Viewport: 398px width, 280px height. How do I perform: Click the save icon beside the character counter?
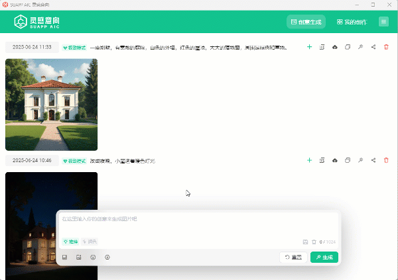click(x=305, y=242)
